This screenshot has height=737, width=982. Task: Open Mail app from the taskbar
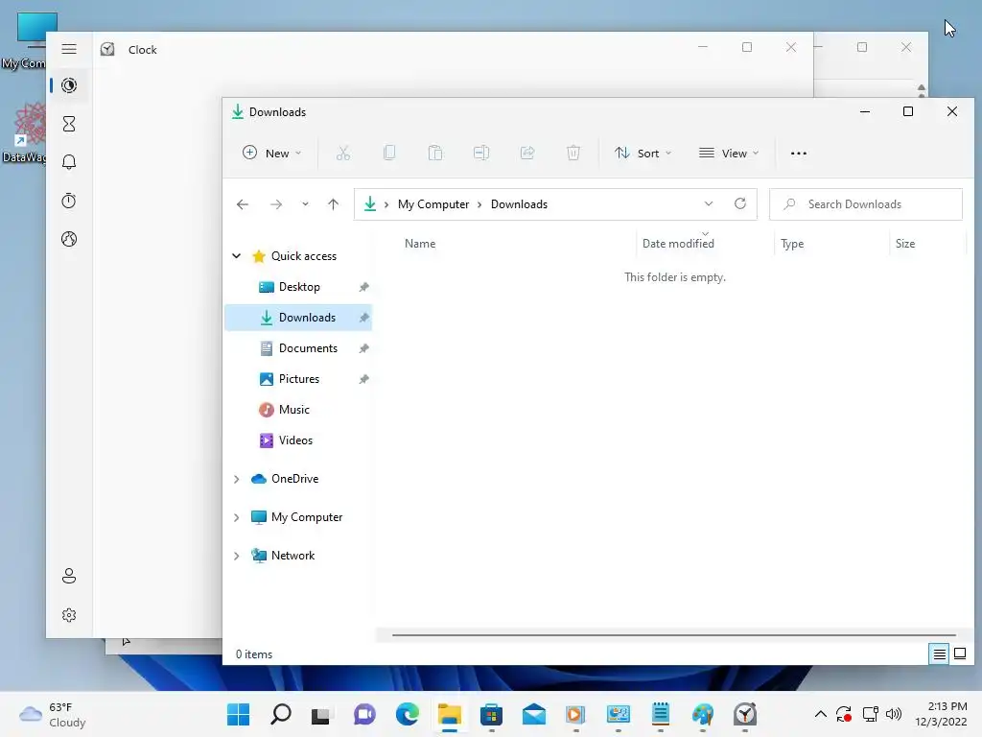[x=533, y=714]
